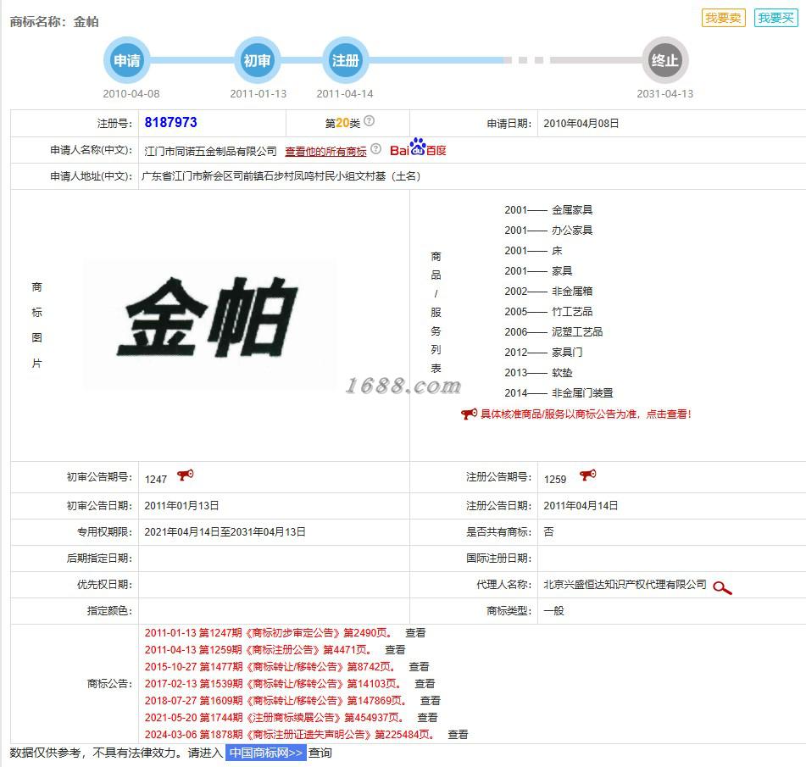Select 专用权期限 value 2021年04月14日至2031年04月13日
This screenshot has width=806, height=767.
click(x=225, y=532)
